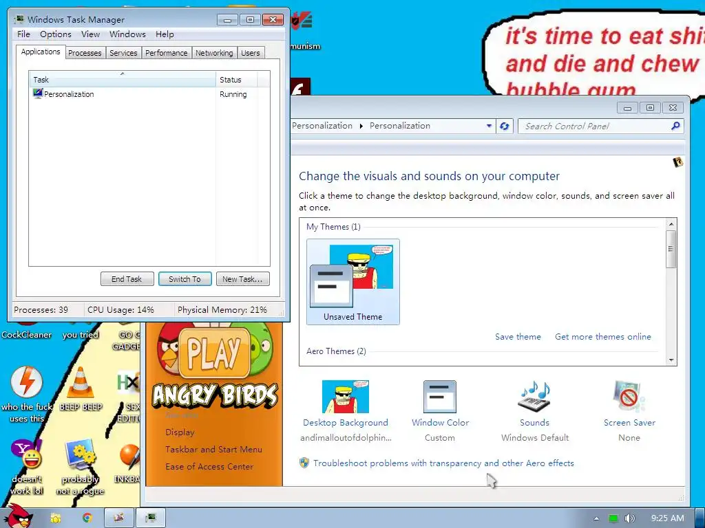Click Switch To button
705x528 pixels.
coord(185,279)
